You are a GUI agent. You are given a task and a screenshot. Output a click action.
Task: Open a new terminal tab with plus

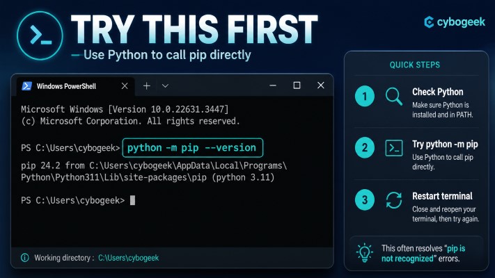[146, 85]
